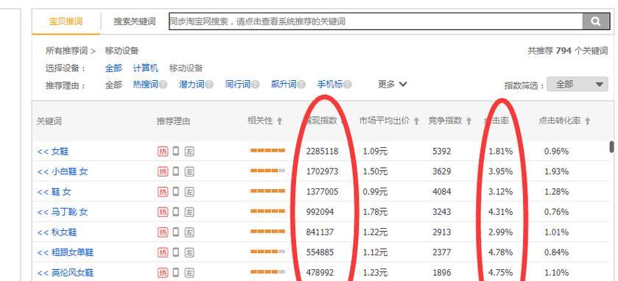618x281 pixels.
Task: Add keyword << 马丁靴 女
Action: click(x=63, y=212)
